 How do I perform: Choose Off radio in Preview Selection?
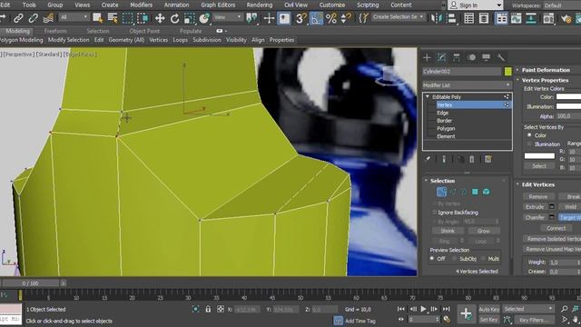tap(432, 258)
